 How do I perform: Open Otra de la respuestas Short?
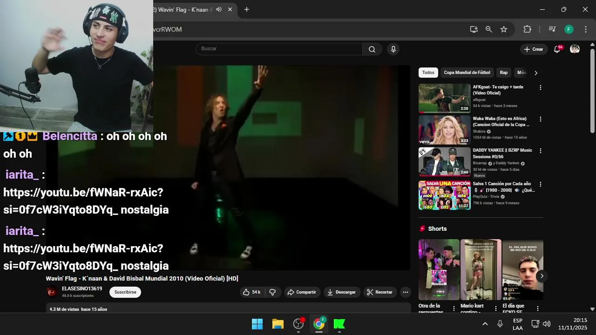(x=439, y=270)
